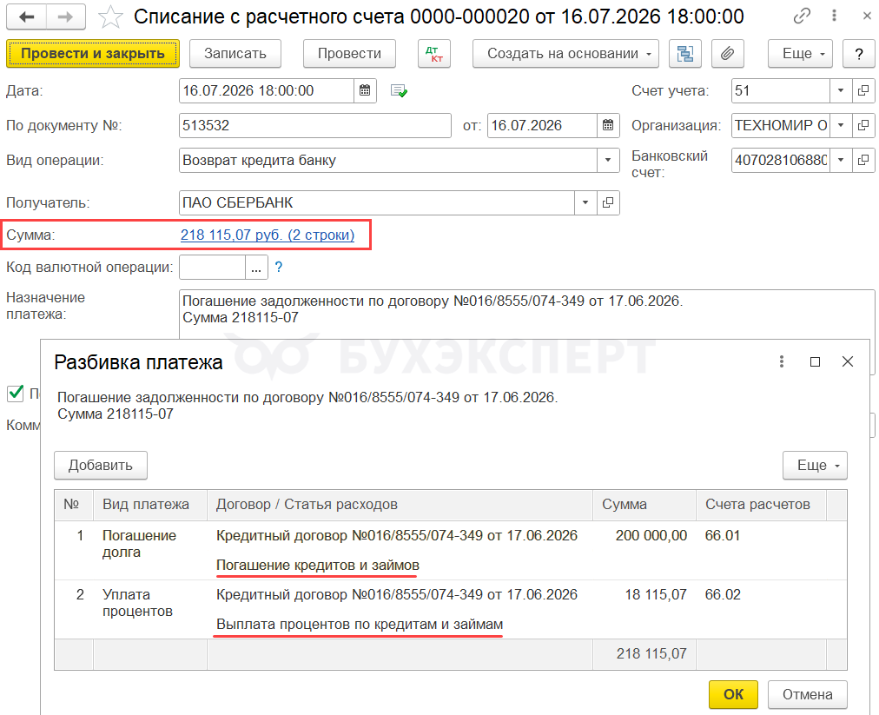Screen dimensions: 879x715
Task: Click По документу № input field
Action: pos(315,126)
